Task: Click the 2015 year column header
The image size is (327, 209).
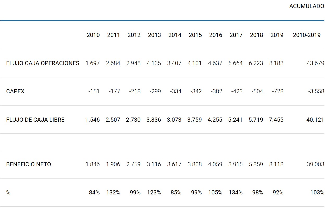Action: pyautogui.click(x=195, y=35)
